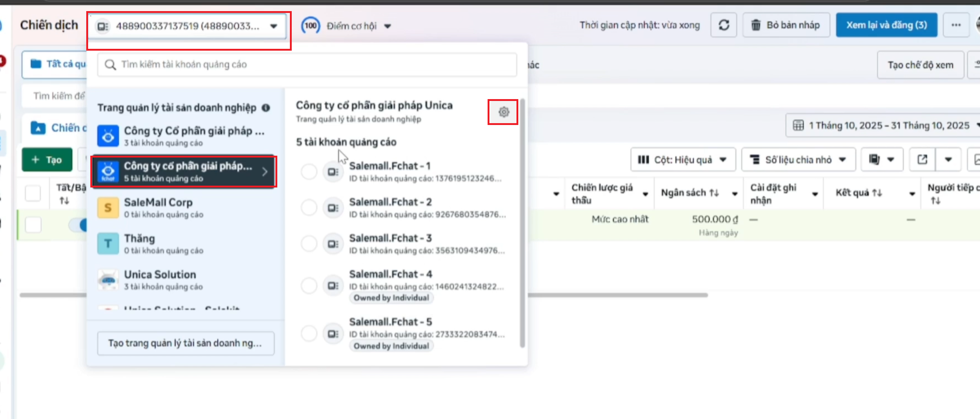Click the 100 opportunity score badge
Viewport: 980px width, 419px height.
click(310, 26)
